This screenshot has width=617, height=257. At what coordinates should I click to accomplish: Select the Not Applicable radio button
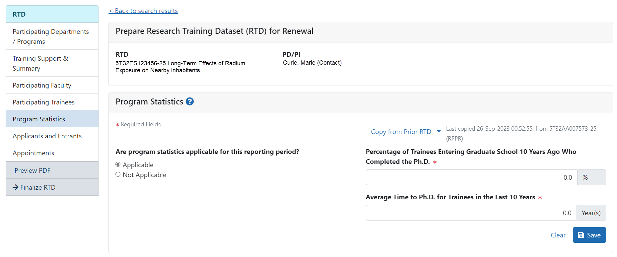pyautogui.click(x=118, y=174)
